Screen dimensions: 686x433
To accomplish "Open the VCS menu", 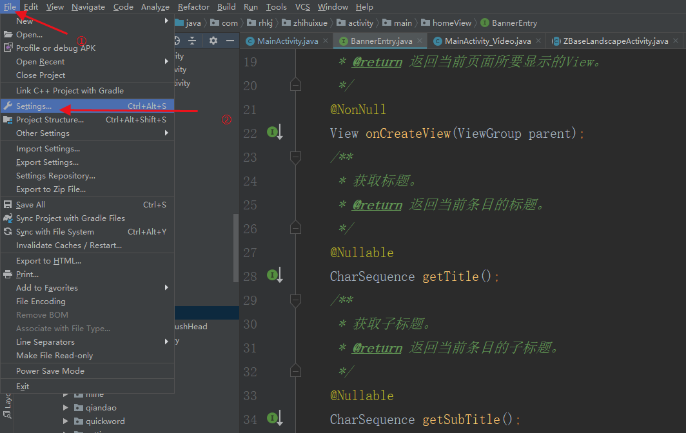I will (x=302, y=7).
